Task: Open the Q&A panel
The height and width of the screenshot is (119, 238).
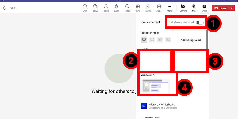Action: 95,8
